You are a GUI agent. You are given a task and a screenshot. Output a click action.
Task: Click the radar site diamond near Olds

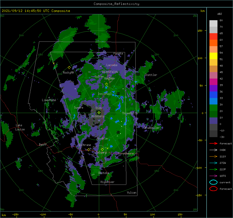(x=99, y=113)
